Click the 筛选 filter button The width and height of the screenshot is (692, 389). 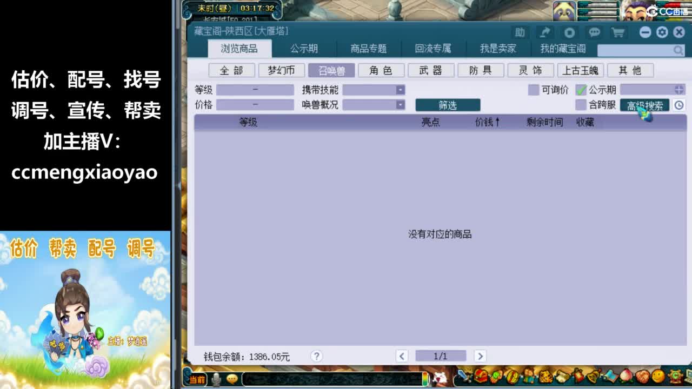448,105
